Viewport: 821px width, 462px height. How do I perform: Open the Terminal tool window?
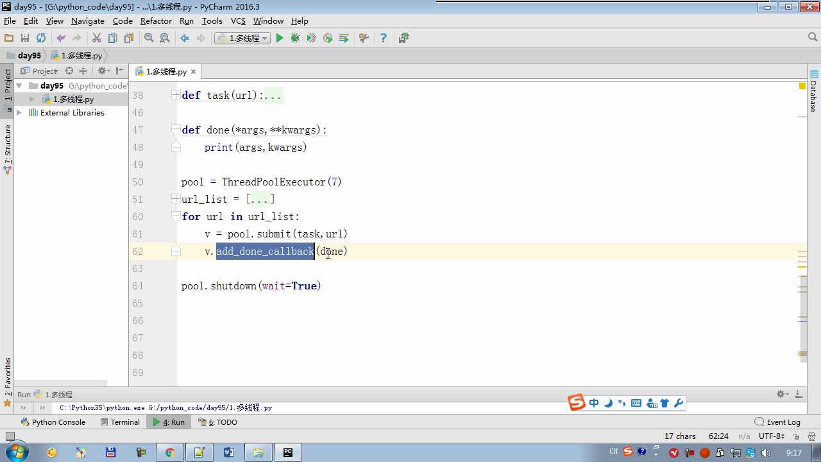pos(120,422)
